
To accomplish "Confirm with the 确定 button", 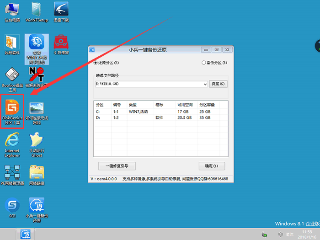I will point(212,165).
